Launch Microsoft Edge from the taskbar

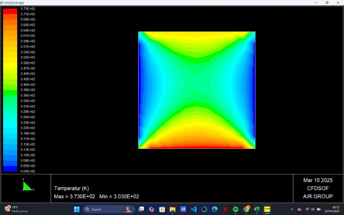coord(214,209)
